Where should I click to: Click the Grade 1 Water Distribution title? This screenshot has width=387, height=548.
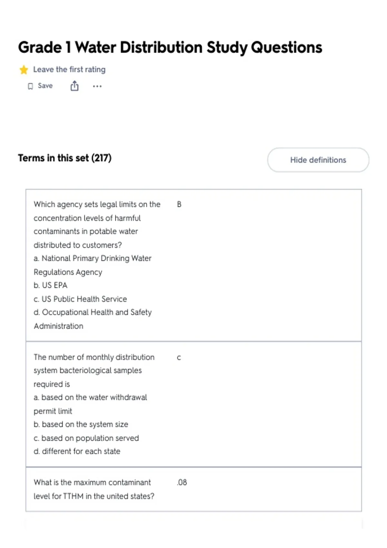(x=170, y=47)
